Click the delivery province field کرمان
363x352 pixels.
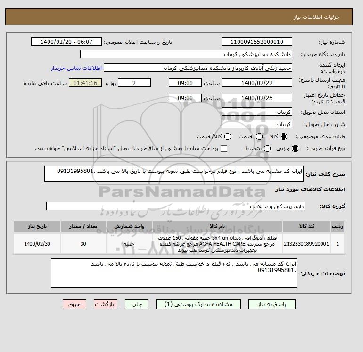[257, 112]
